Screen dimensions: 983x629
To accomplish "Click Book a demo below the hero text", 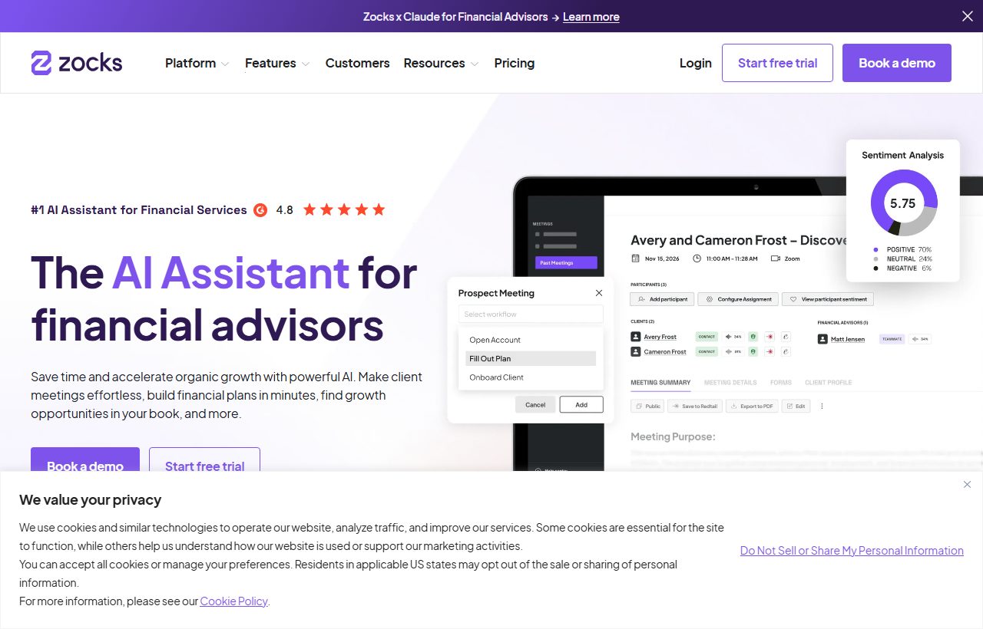I will (x=85, y=460).
